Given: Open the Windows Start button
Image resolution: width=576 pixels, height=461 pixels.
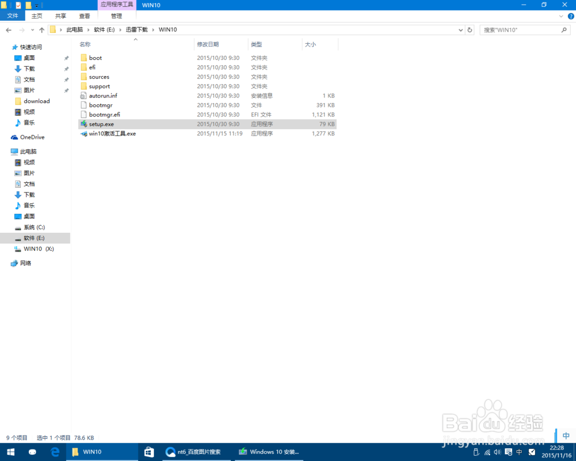Looking at the screenshot, I should point(10,452).
